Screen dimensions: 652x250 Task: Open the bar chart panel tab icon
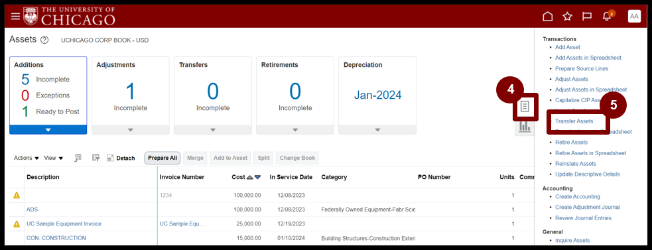click(525, 127)
